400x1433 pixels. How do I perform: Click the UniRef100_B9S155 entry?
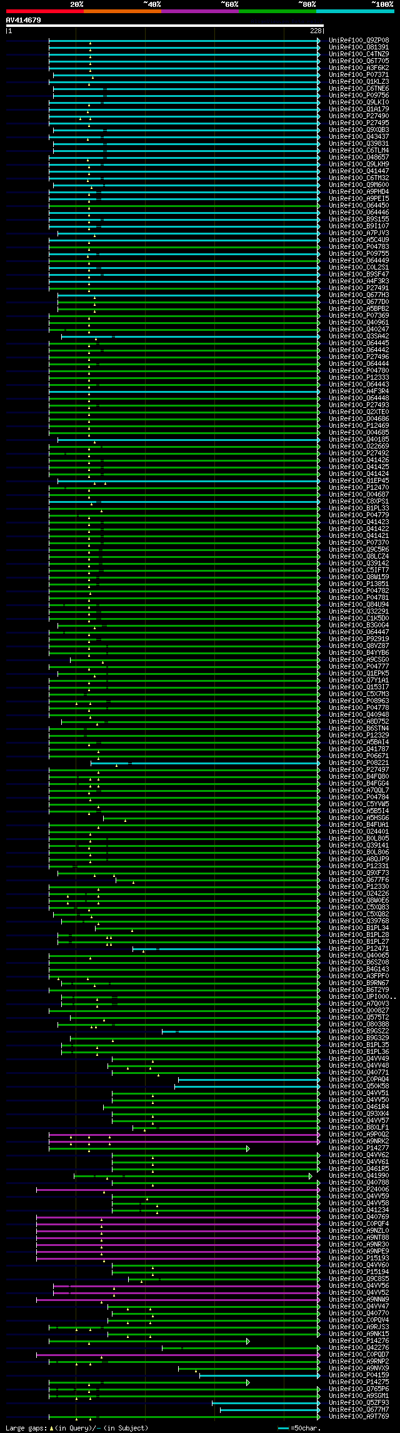click(x=359, y=220)
